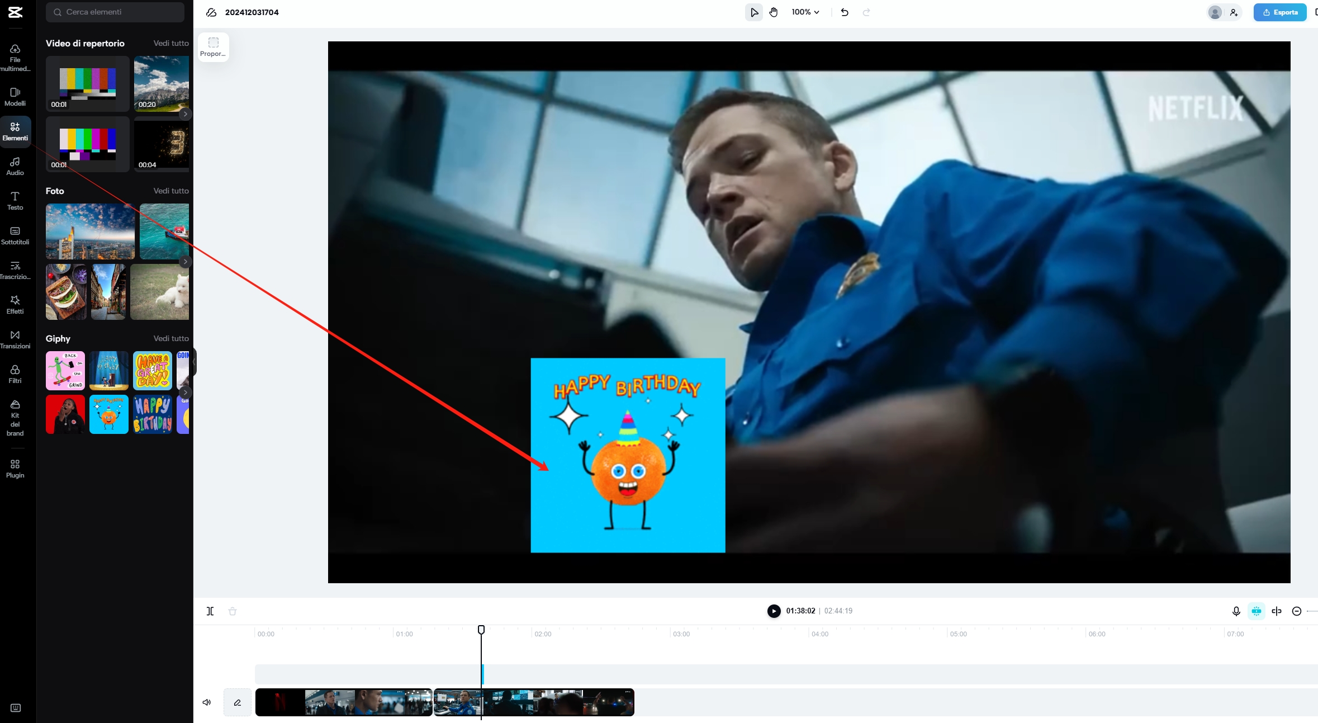
Task: Select the second video clip in timeline
Action: pos(534,702)
